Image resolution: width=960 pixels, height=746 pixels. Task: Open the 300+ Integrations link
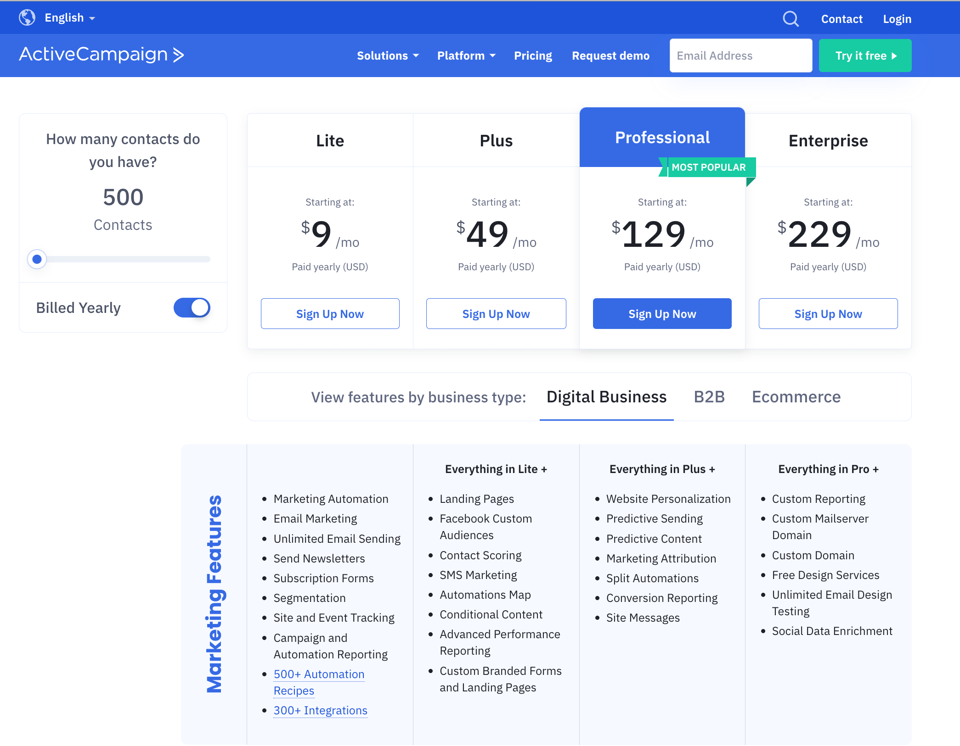click(x=320, y=710)
